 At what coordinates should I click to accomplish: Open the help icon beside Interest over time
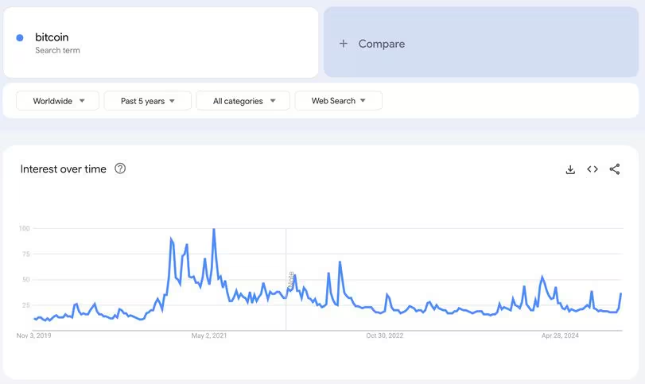pos(120,169)
